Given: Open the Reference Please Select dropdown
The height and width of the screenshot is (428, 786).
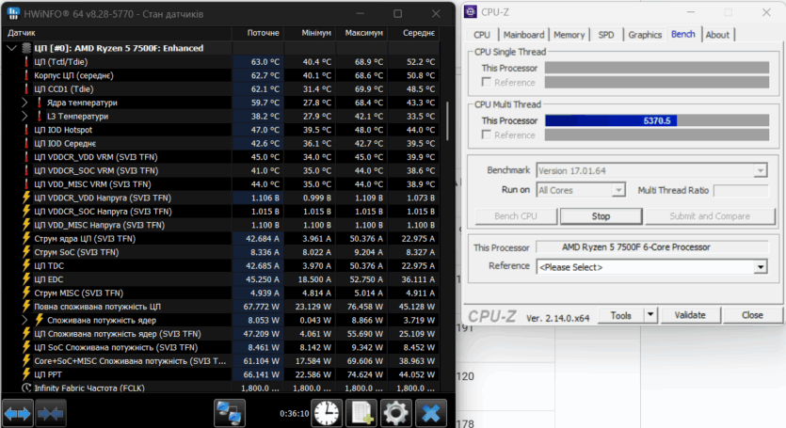Looking at the screenshot, I should coord(650,266).
